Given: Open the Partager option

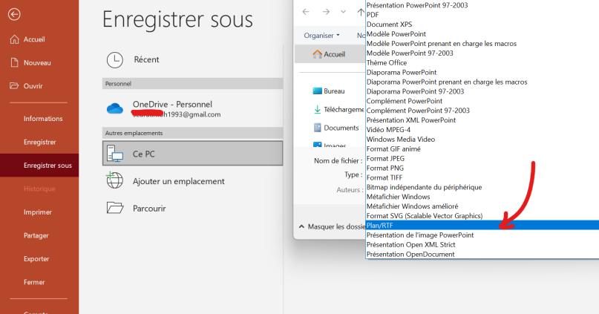Looking at the screenshot, I should [x=36, y=235].
